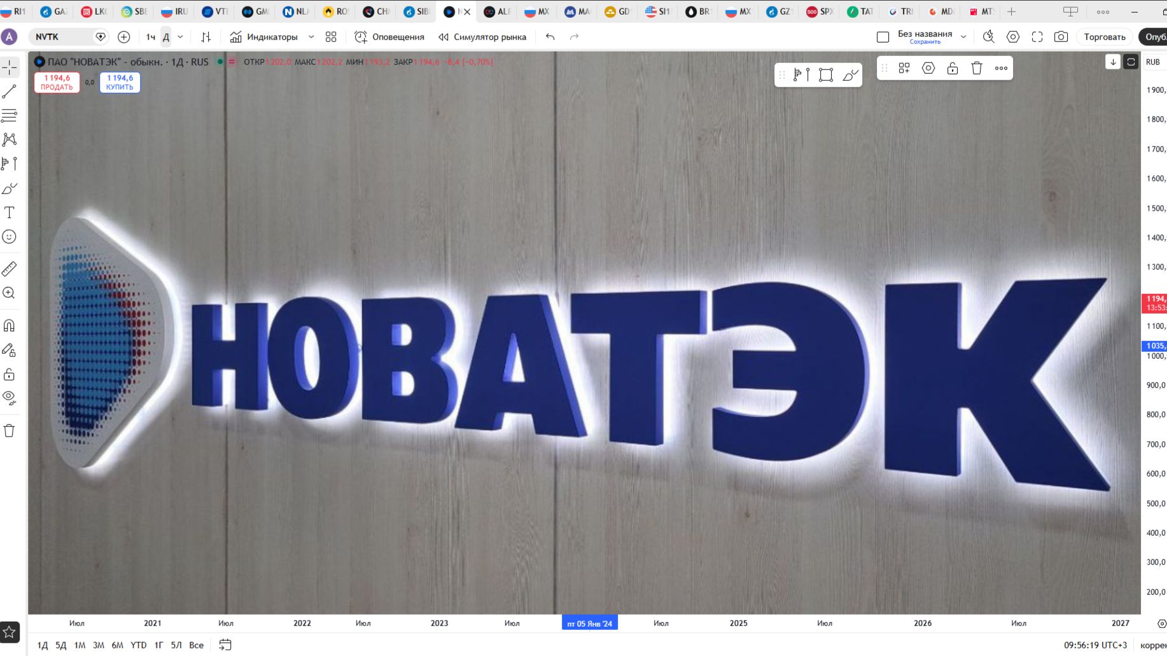The image size is (1167, 656).
Task: Toggle magnet mode in the left toolbar
Action: (x=10, y=325)
